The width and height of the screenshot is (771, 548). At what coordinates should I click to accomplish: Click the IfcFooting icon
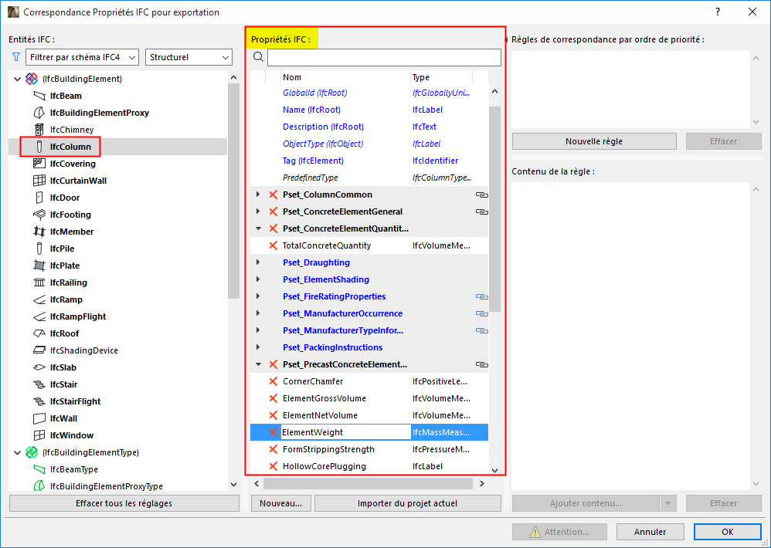[x=39, y=215]
